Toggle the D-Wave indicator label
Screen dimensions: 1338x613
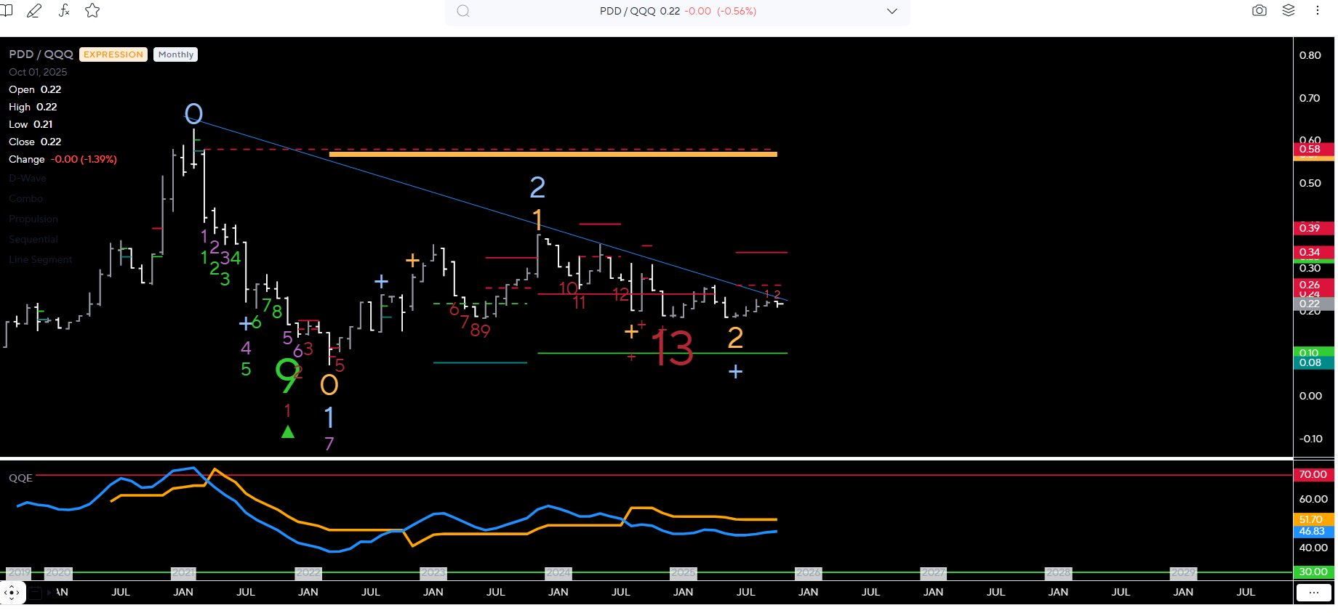[28, 178]
